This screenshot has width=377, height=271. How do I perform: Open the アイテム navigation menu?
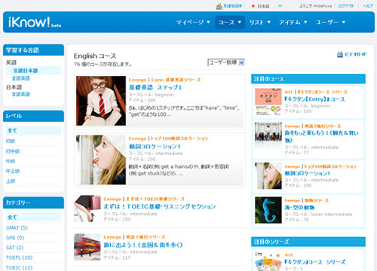[x=293, y=22]
